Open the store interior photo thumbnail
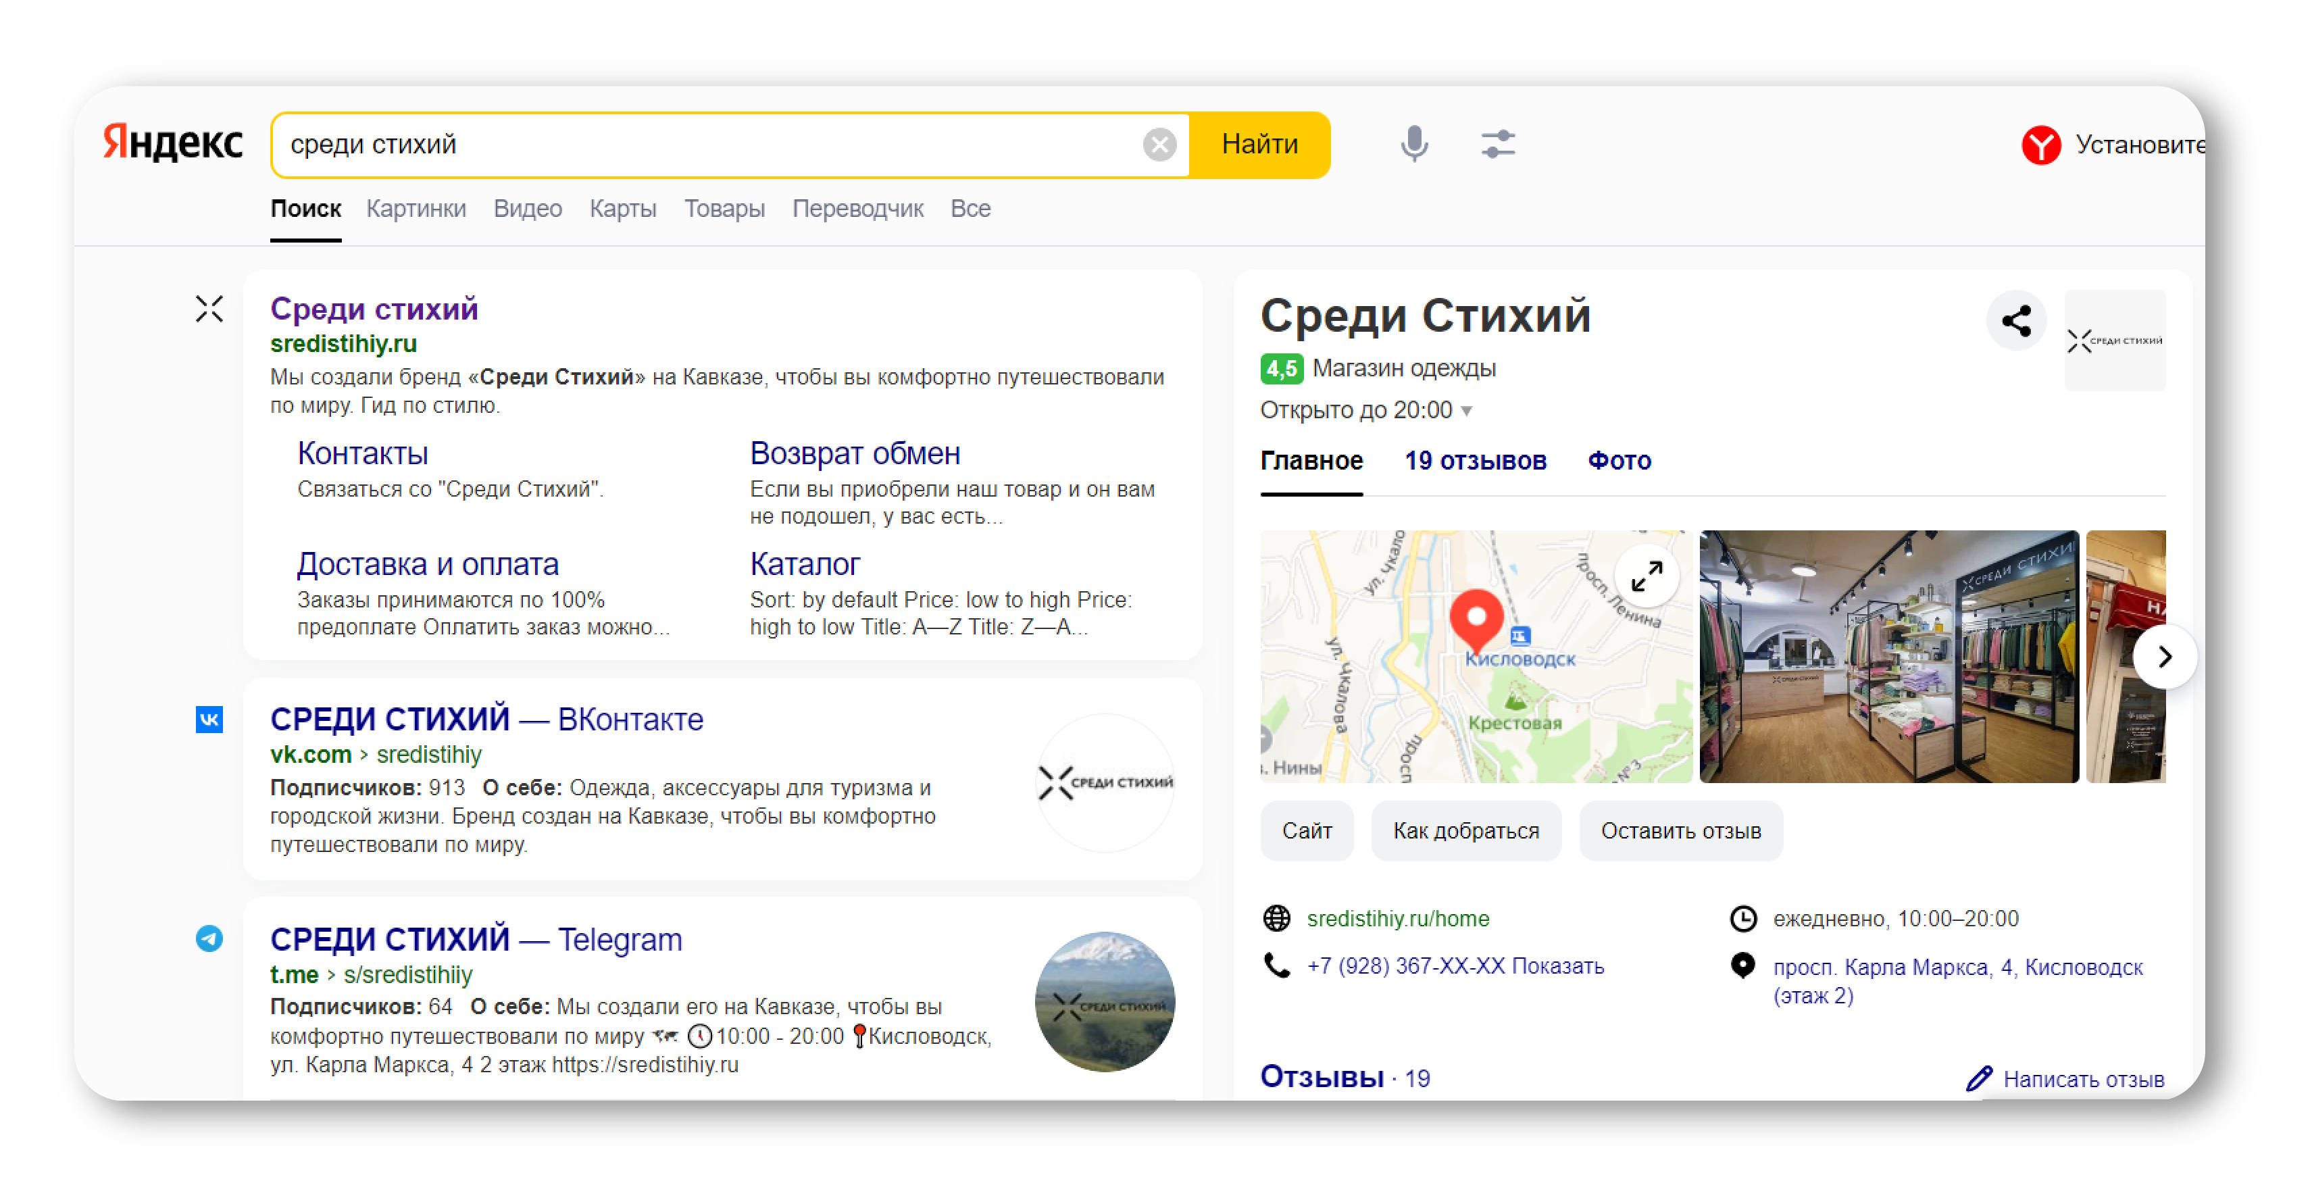Viewport: 2310px width, 1179px height. click(x=1888, y=656)
